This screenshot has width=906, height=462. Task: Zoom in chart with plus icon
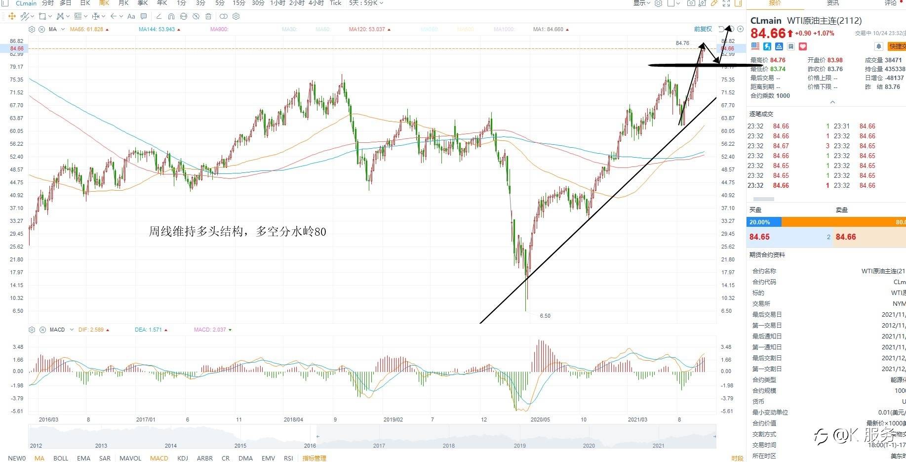pyautogui.click(x=740, y=29)
